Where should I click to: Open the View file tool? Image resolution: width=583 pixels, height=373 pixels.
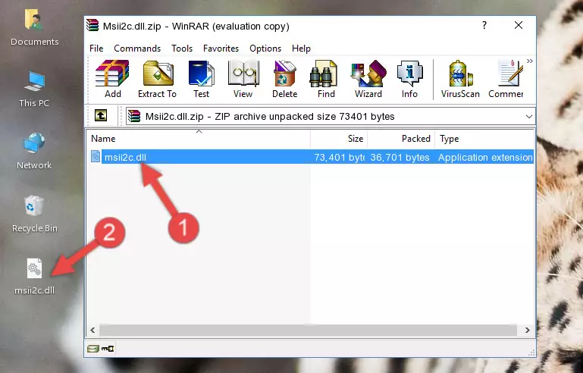tap(243, 79)
